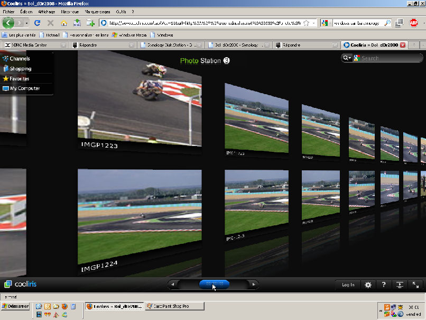This screenshot has height=320, width=426.
Task: Switch to the Synology Disk Station tab
Action: (x=171, y=45)
